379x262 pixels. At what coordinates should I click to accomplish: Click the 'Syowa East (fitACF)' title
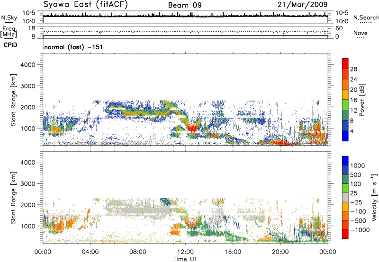(85, 4)
